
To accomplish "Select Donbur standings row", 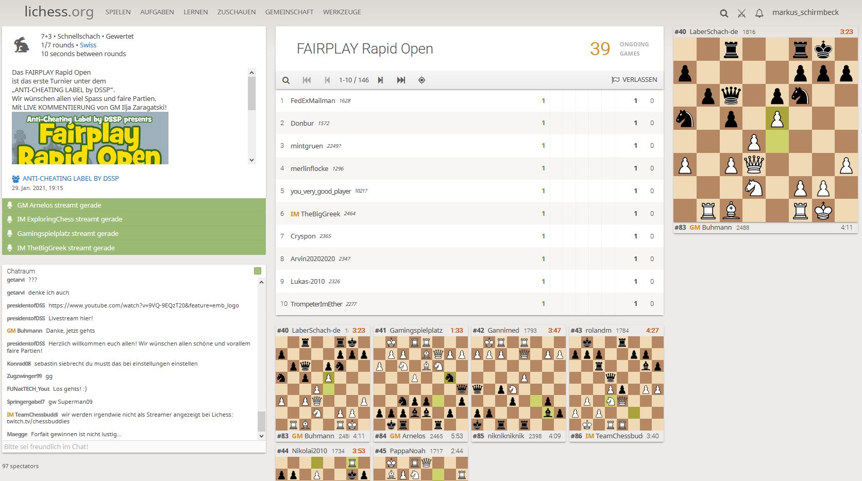I will coord(469,124).
